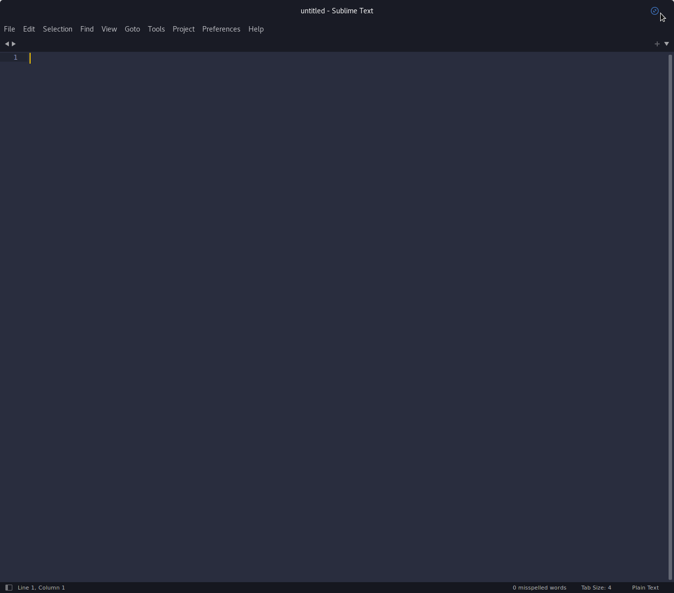Show the Goto menu
The image size is (674, 593).
coord(132,29)
